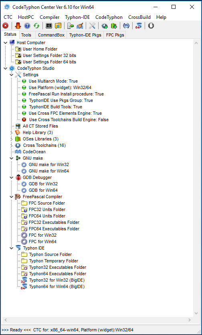The image size is (202, 335).
Task: Collapse the Host Computer node
Action: 5,43
